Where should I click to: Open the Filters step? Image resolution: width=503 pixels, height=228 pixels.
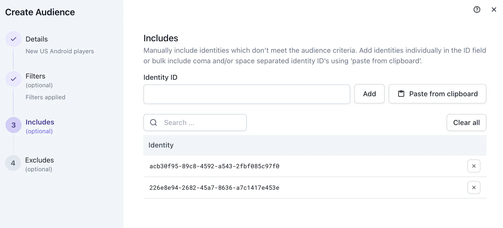[35, 76]
